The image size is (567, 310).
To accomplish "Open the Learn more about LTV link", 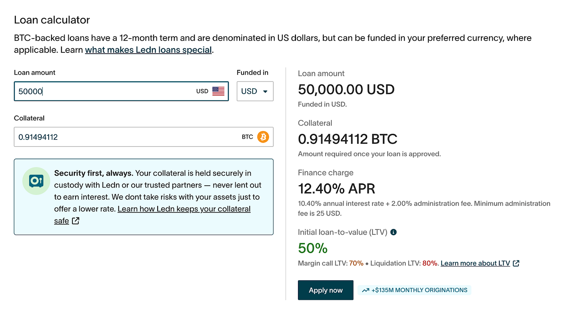I will (475, 263).
